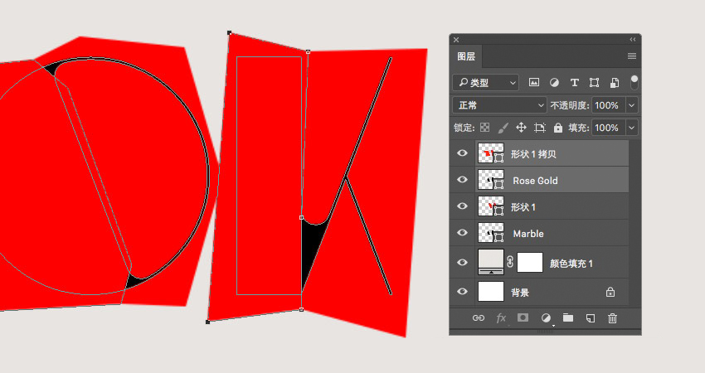
Task: Click the 形状 1 layer thumbnail
Action: point(490,206)
